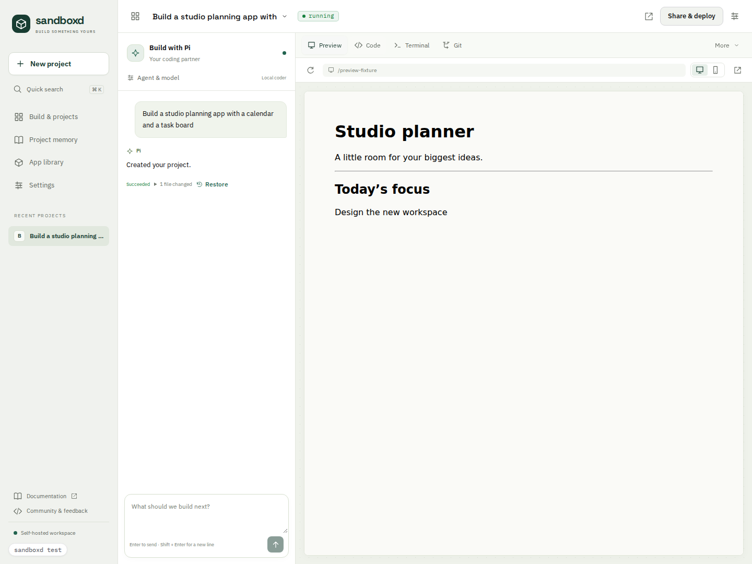Open the Documentation link
This screenshot has height=564, width=752.
coord(46,496)
